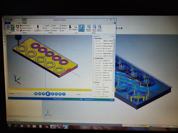Go to previous operation button
This screenshot has height=133, width=178.
(40, 94)
